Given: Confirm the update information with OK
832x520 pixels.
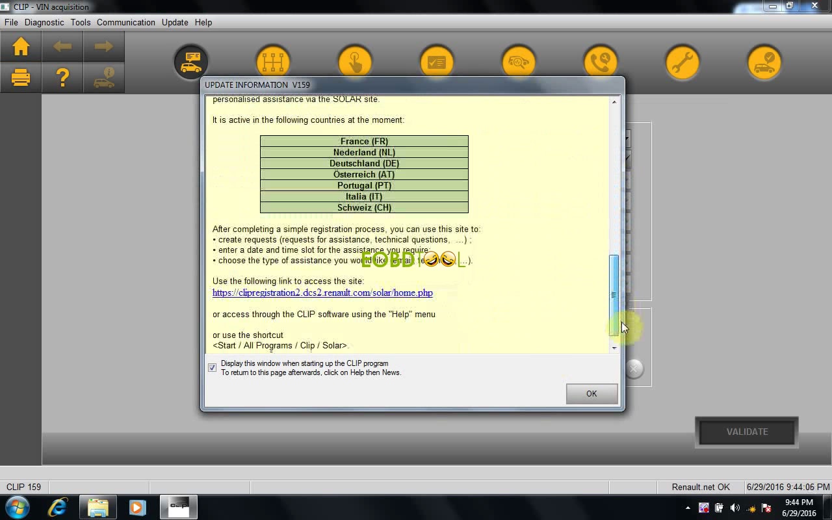Looking at the screenshot, I should (591, 393).
